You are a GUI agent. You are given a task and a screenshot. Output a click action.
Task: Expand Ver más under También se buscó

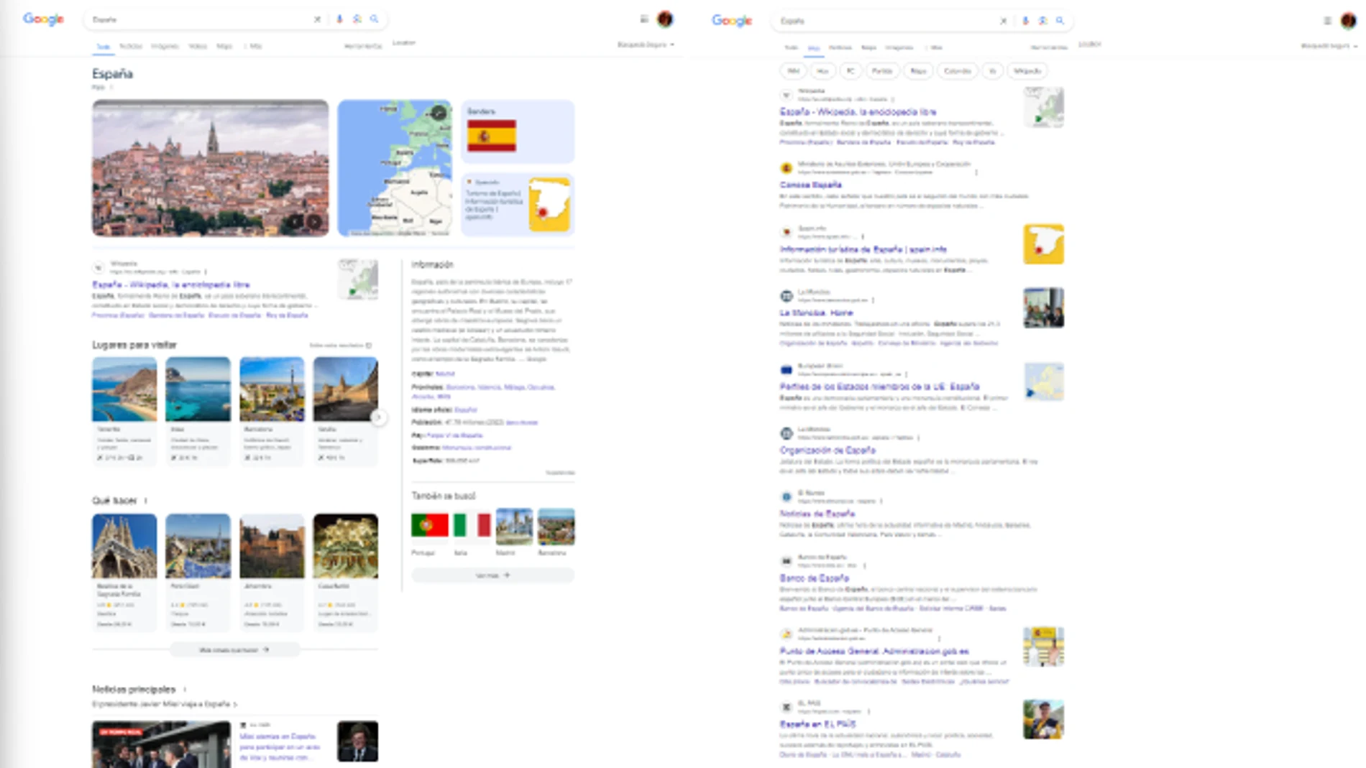(492, 575)
